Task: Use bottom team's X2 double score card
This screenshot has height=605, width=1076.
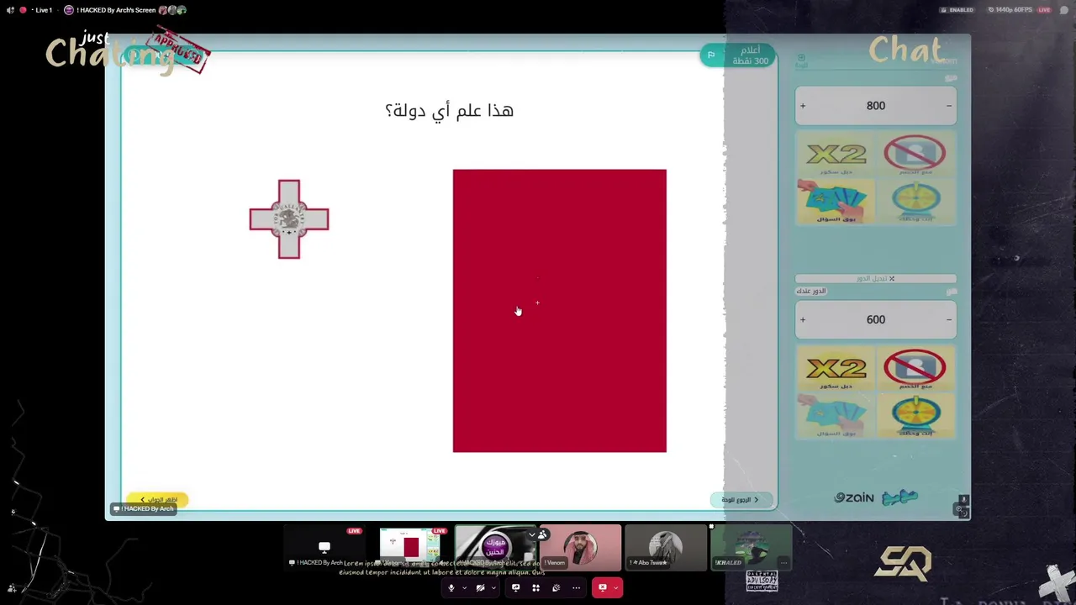Action: click(836, 370)
